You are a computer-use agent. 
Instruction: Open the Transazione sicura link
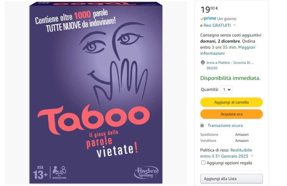tap(225, 125)
